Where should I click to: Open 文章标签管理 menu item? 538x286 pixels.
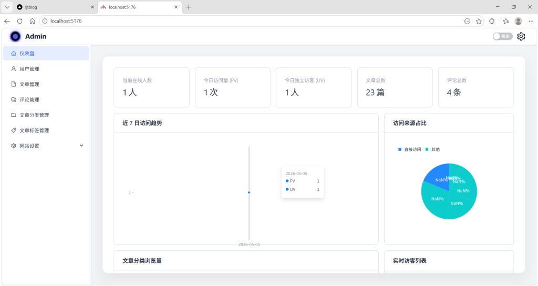[x=46, y=130]
